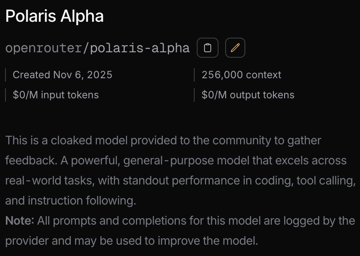Screen dimensions: 360x256
Task: Select the '256,000 context' stat
Action: [241, 75]
